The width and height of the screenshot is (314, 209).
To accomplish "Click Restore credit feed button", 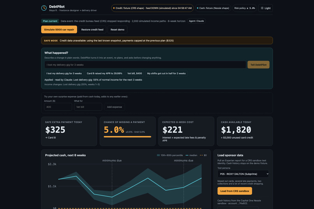I will (x=92, y=30).
